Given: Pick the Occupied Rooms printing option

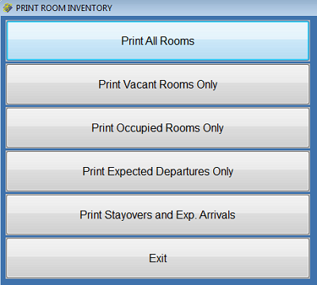Looking at the screenshot, I should [x=158, y=128].
